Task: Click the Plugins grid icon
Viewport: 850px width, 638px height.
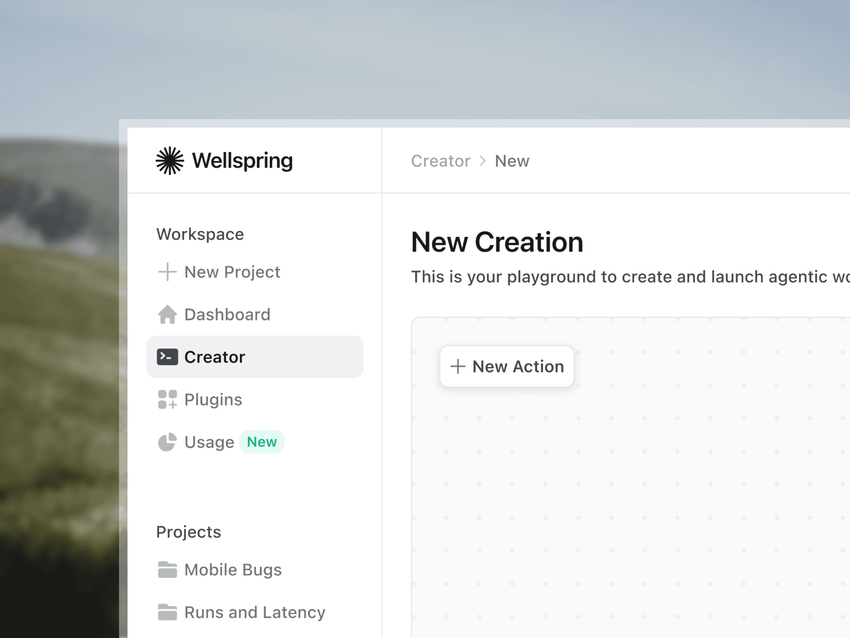Action: (168, 399)
